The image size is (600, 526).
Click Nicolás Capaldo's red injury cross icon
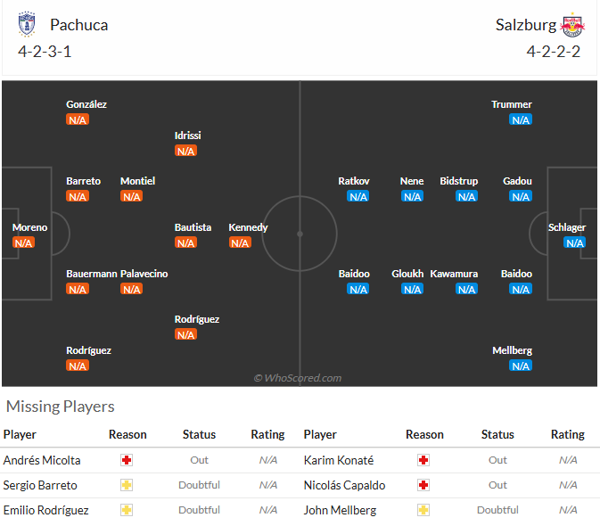(423, 485)
